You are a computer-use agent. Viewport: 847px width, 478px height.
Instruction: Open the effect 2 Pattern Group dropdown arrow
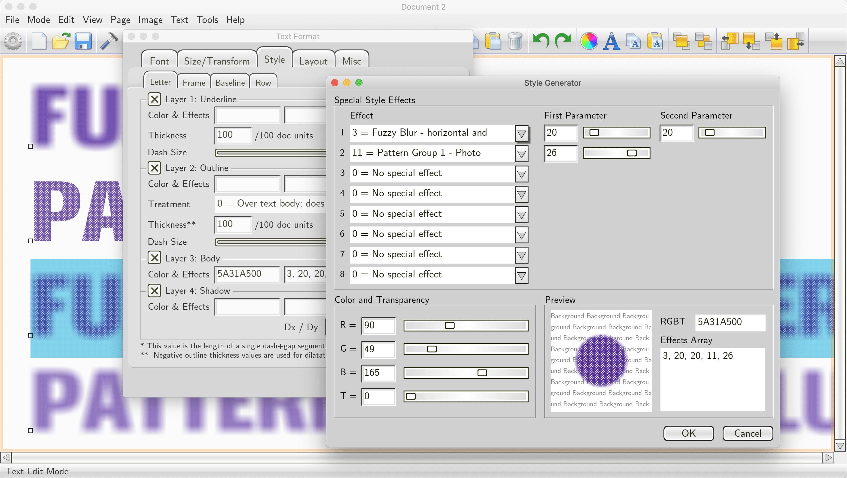522,154
